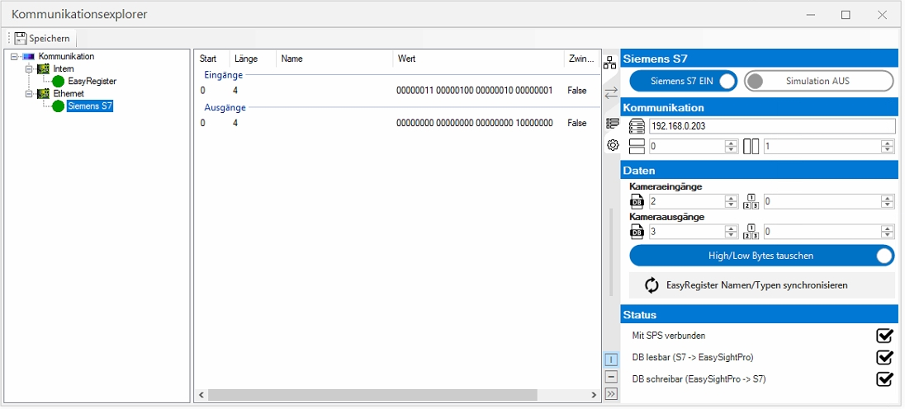Click the green EasyRegister status icon

coord(58,82)
